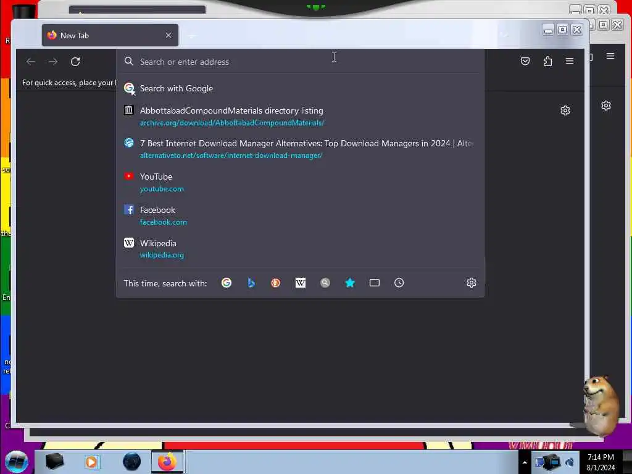Open search settings gear in dropdown
This screenshot has width=632, height=474.
point(471,283)
